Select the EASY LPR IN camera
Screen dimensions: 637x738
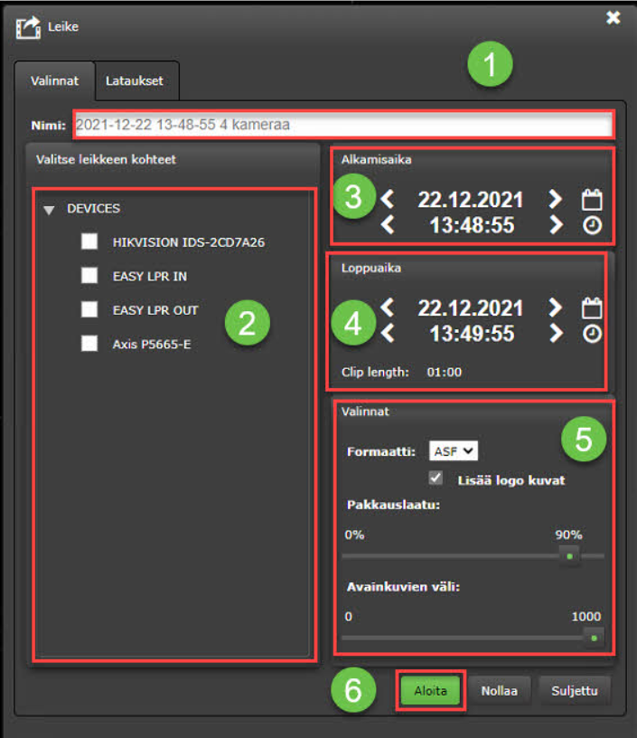[x=89, y=276]
